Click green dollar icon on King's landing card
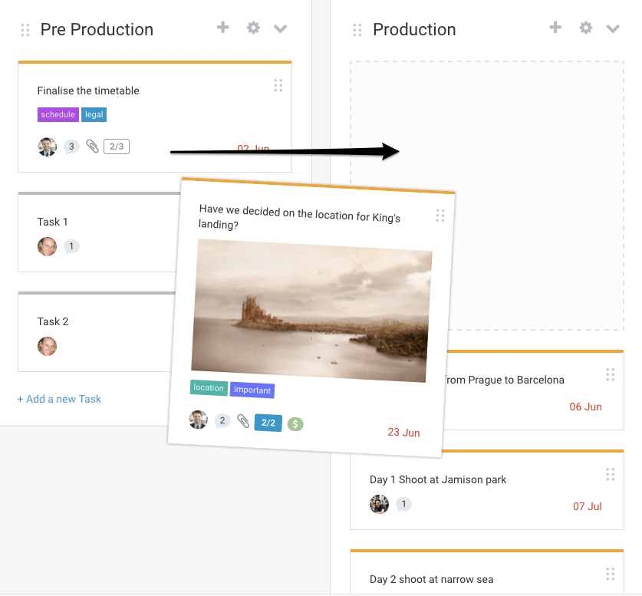Screen dimensions: 642x596 pos(295,423)
